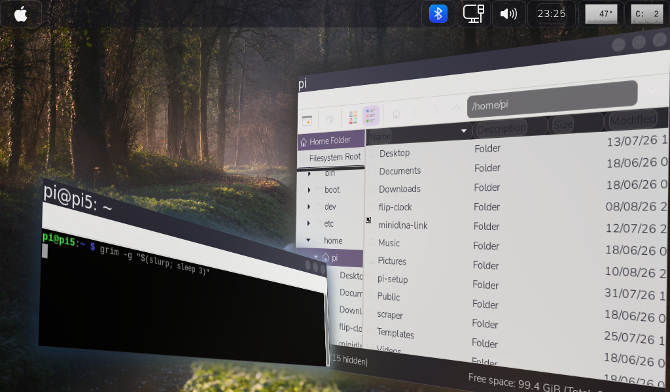Collapse the home folder in the tree

point(308,240)
